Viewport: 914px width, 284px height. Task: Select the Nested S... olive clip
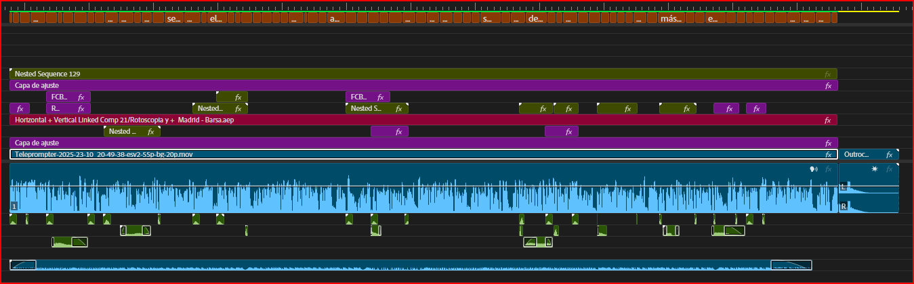click(377, 108)
